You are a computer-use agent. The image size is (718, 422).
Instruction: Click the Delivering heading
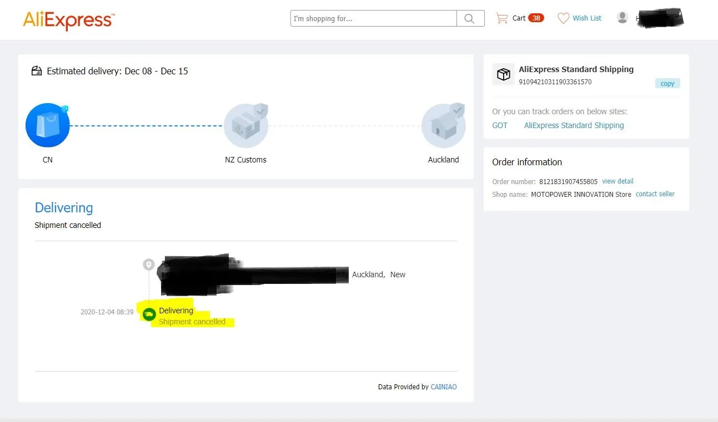point(64,208)
